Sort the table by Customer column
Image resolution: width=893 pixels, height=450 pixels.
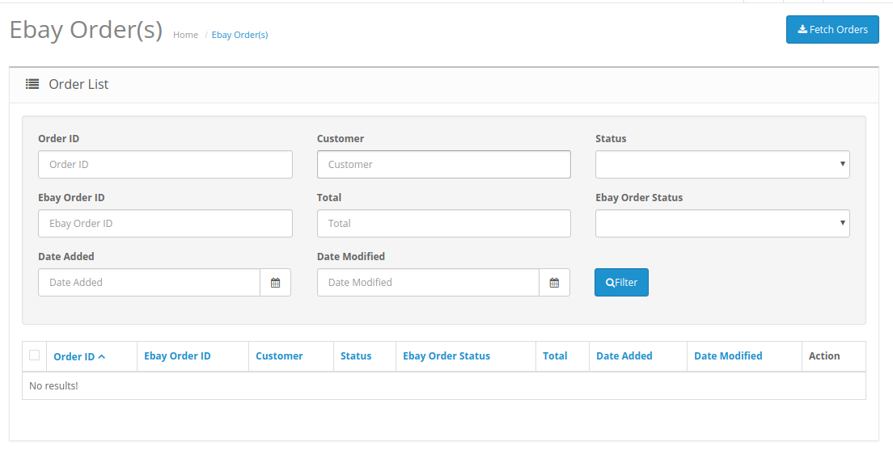(x=279, y=356)
